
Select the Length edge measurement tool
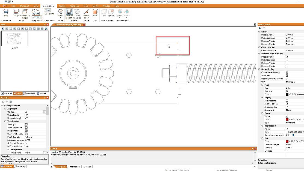point(16,13)
